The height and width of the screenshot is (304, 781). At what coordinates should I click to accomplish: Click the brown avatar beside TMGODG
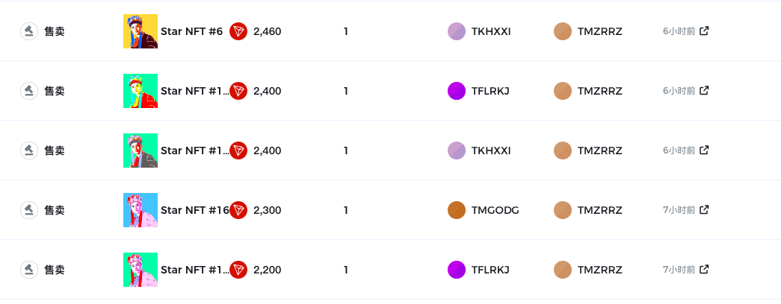(457, 210)
